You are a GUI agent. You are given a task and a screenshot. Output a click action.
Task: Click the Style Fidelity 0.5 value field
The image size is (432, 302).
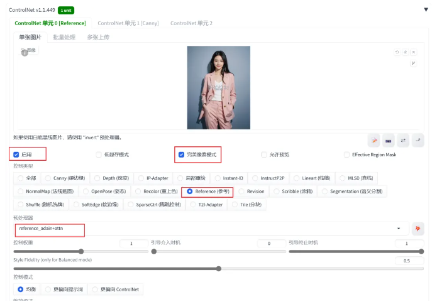coord(409,261)
